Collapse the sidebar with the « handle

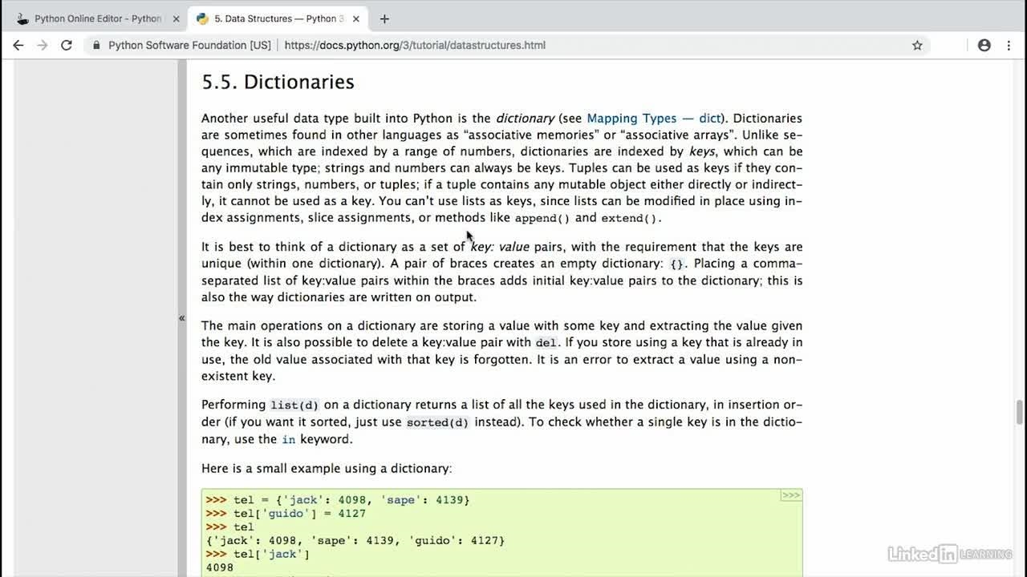(182, 318)
